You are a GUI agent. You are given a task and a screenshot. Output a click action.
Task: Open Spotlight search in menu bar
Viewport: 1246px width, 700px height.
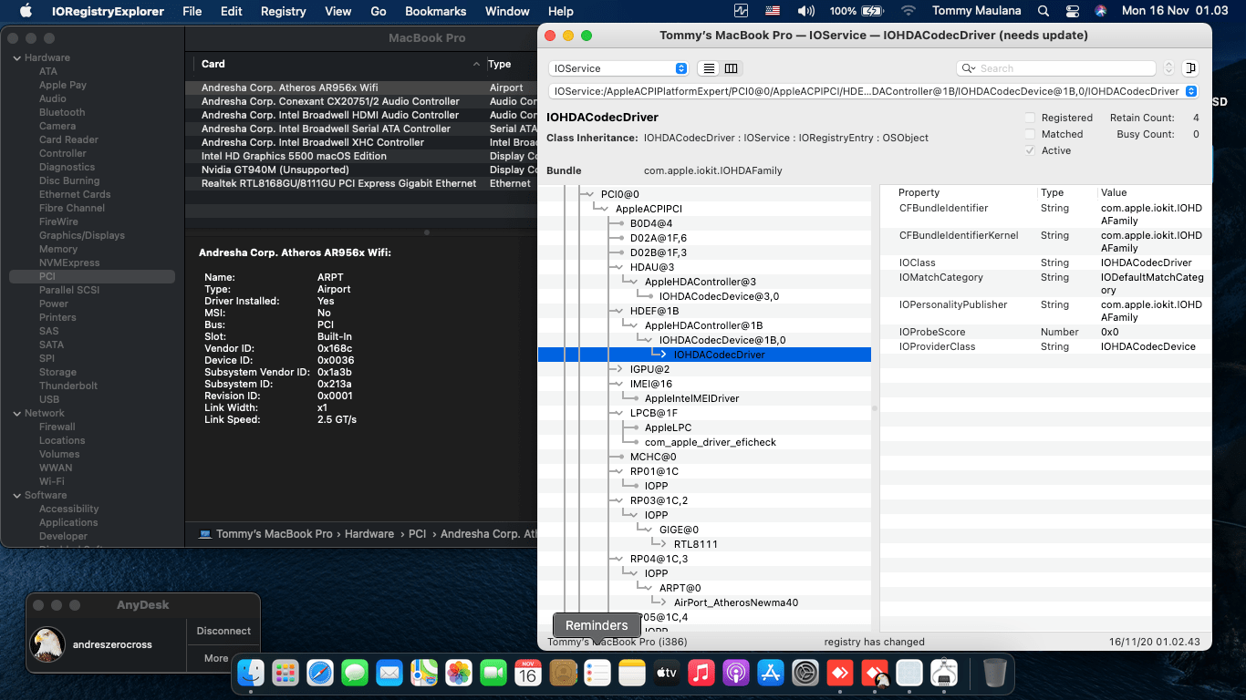[x=1044, y=11]
